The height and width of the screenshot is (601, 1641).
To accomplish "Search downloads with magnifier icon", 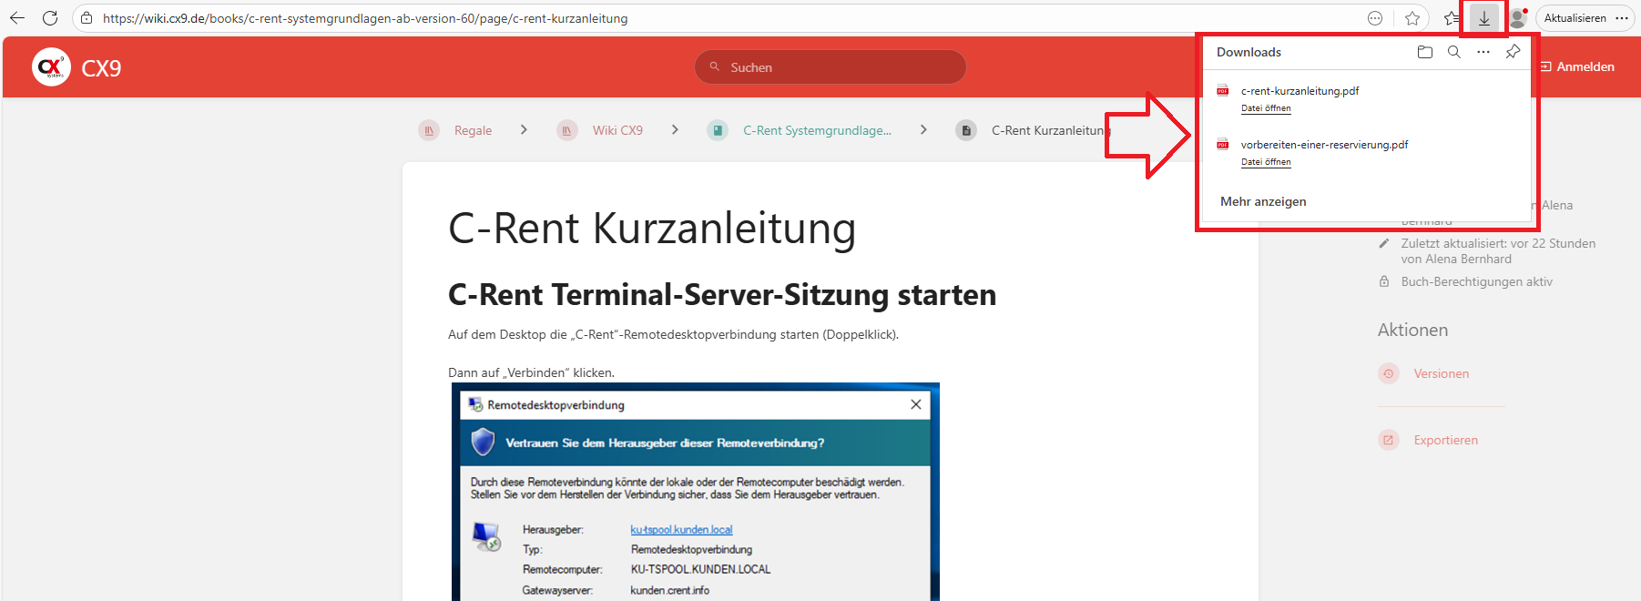I will pos(1454,52).
